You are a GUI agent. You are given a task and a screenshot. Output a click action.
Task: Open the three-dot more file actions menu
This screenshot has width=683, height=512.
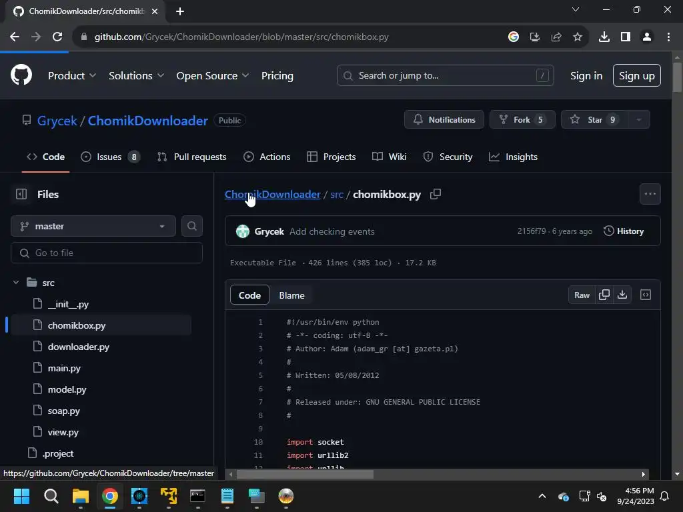pos(650,194)
